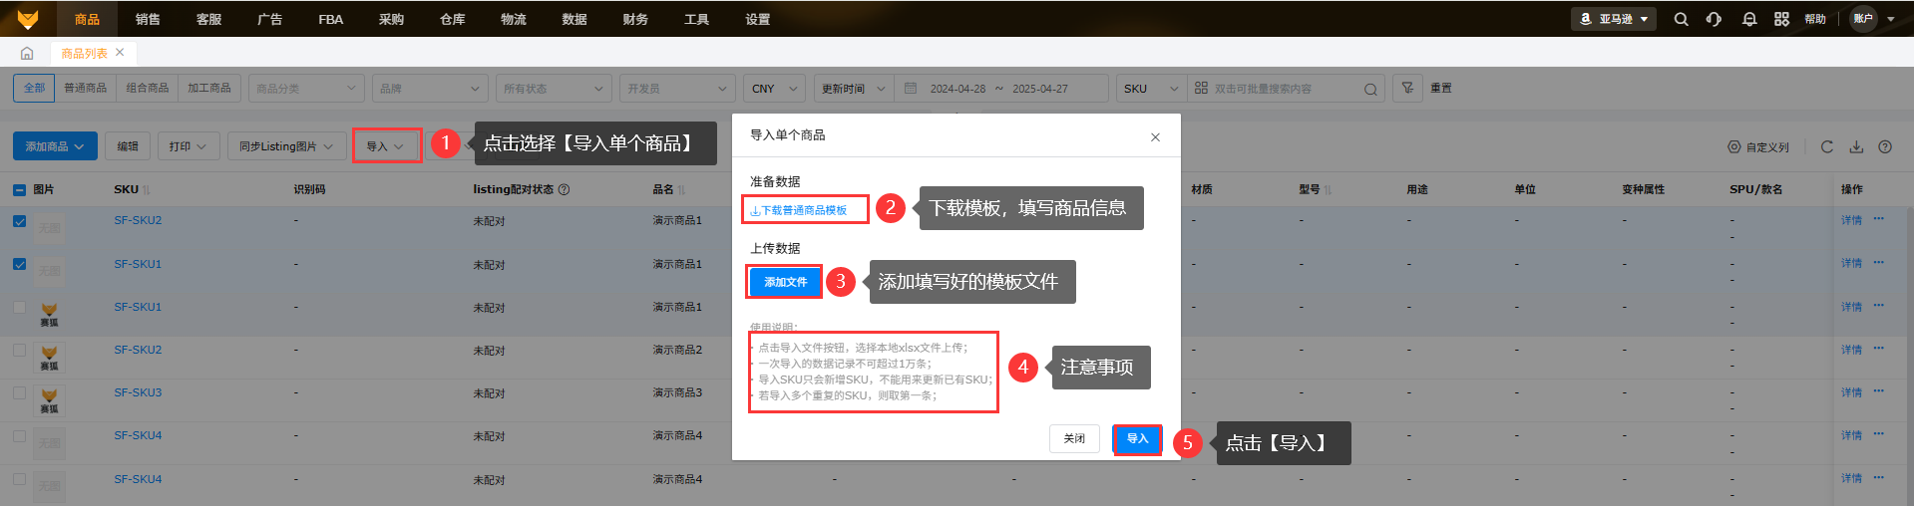Open the help question mark icon
The image size is (1914, 506).
click(1885, 146)
